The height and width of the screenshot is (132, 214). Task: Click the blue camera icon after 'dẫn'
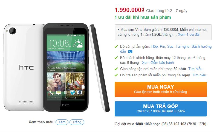pyautogui.click(x=130, y=52)
